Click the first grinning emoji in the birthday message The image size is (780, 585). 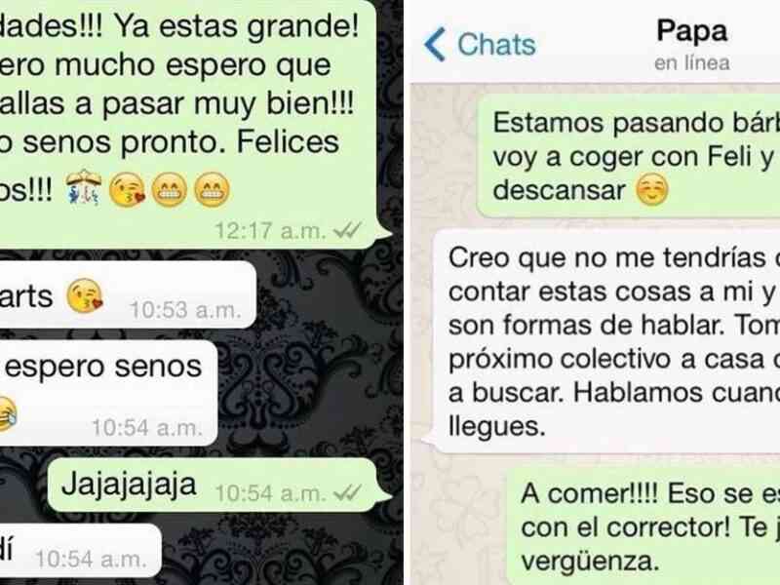169,189
